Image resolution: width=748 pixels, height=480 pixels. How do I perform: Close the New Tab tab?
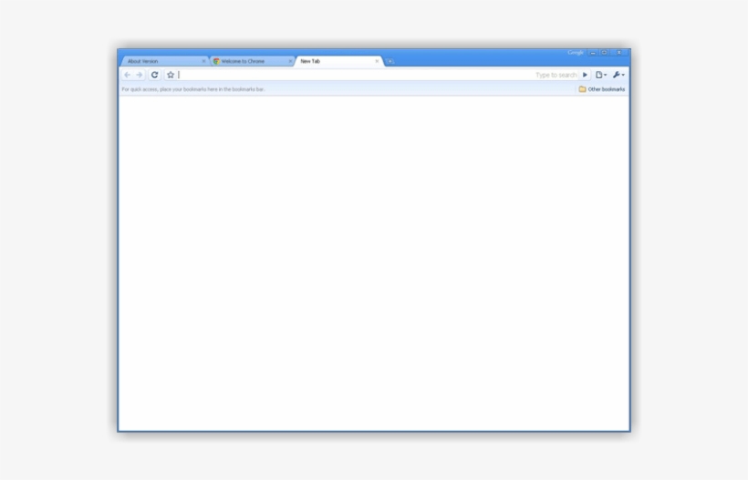(x=377, y=61)
